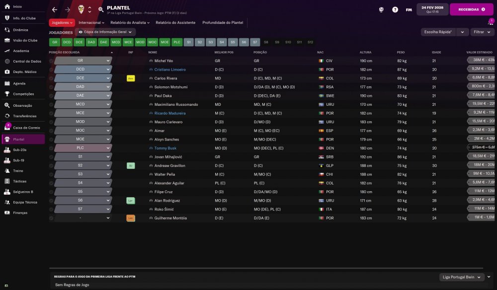Screen dimensions: 497x290
Task: Sort by the IDADE column header
Action: [x=436, y=52]
